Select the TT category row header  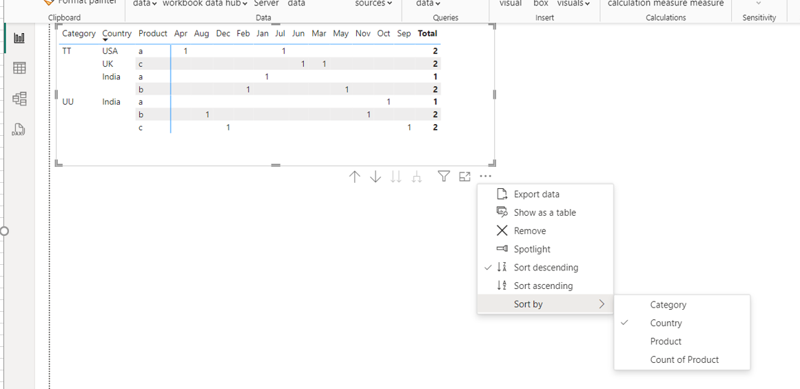coord(67,51)
